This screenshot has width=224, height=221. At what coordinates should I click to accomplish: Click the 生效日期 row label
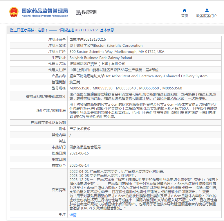(59, 159)
